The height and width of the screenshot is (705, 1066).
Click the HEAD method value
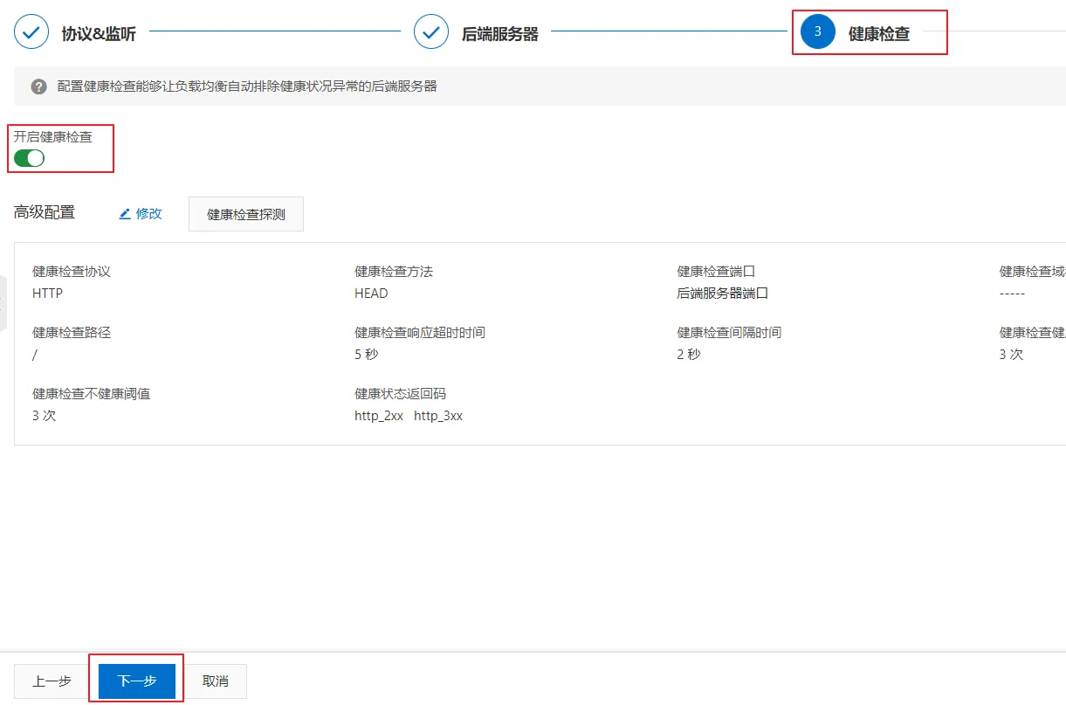click(371, 294)
